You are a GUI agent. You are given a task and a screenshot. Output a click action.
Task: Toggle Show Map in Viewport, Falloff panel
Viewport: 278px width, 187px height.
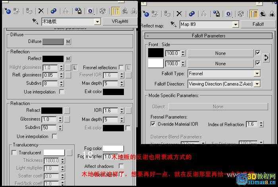[x=241, y=14]
